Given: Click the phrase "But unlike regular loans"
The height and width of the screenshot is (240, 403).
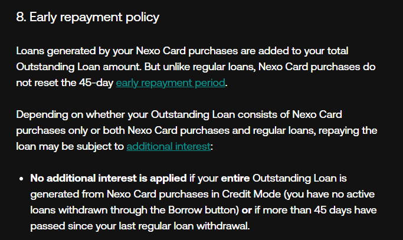Looking at the screenshot, I should (x=199, y=67).
